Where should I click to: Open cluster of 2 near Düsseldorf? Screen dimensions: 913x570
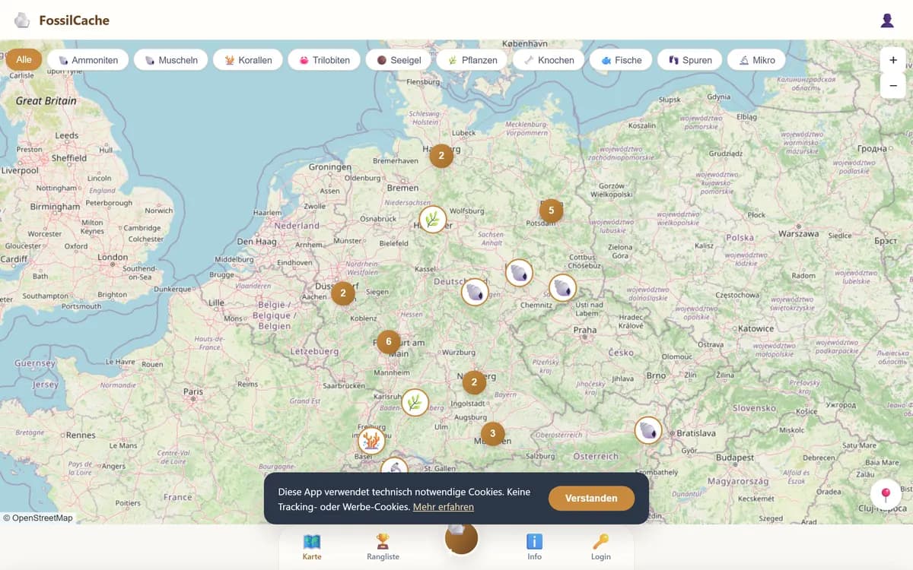343,293
